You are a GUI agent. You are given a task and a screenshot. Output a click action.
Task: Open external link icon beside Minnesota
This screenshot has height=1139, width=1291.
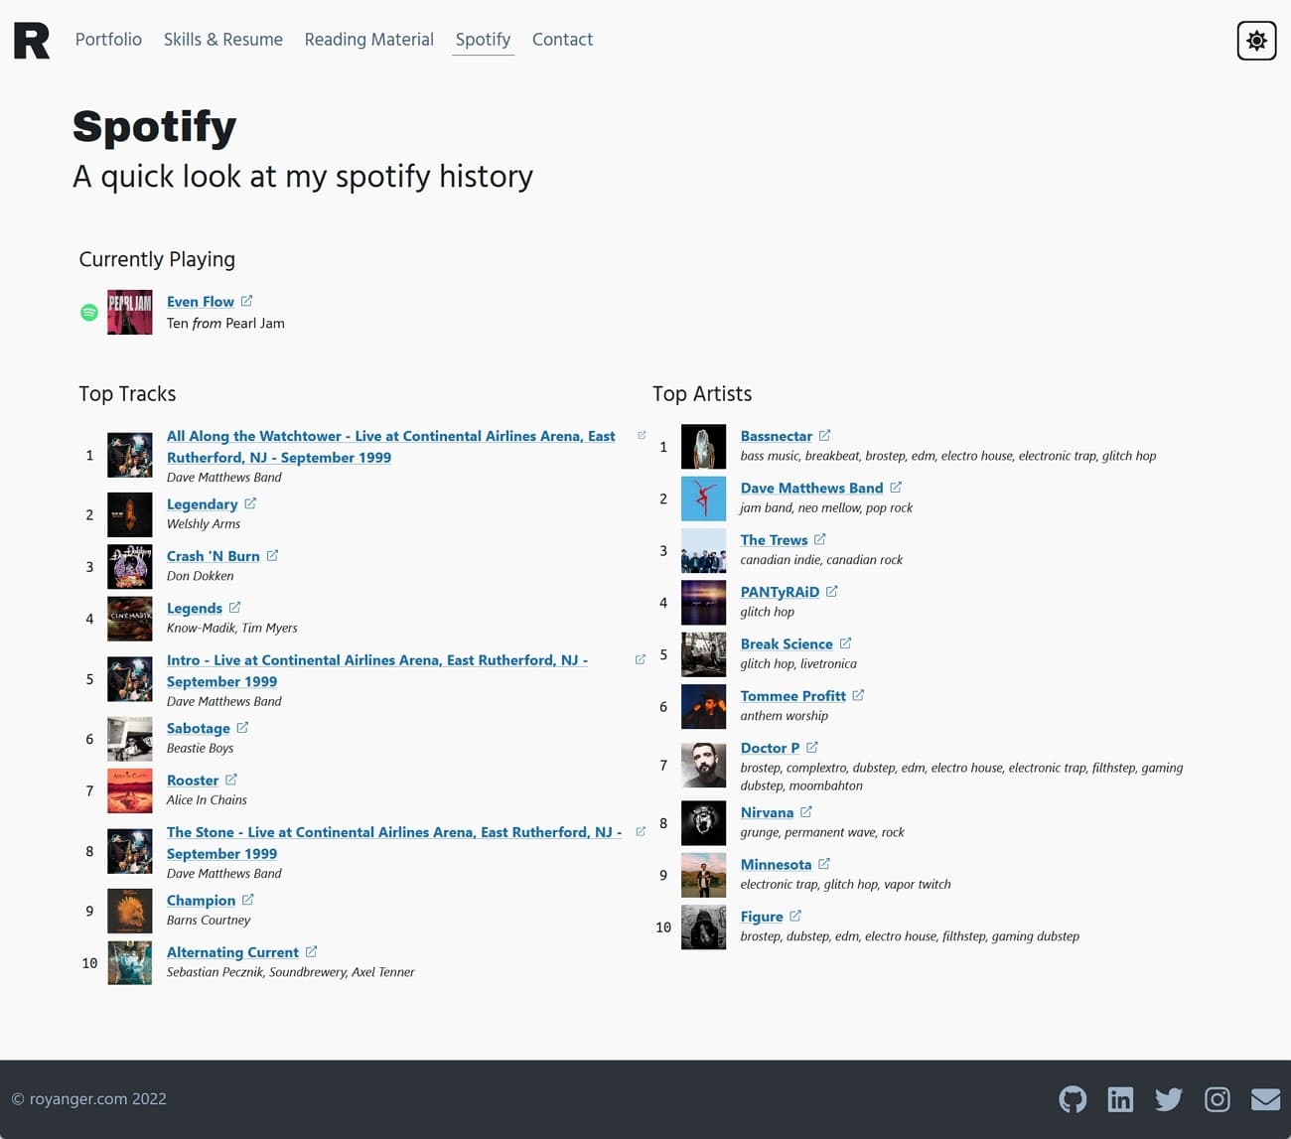[x=824, y=864]
